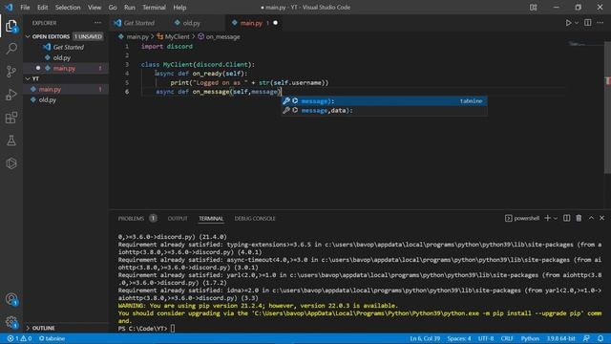The width and height of the screenshot is (611, 344).
Task: Open Explorer views and more actions
Action: point(97,23)
